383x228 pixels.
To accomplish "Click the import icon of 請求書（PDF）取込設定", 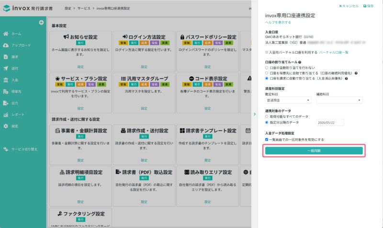I will pos(118,172).
